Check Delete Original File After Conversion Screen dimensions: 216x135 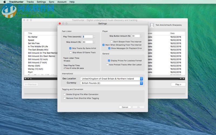[x=65, y=94]
